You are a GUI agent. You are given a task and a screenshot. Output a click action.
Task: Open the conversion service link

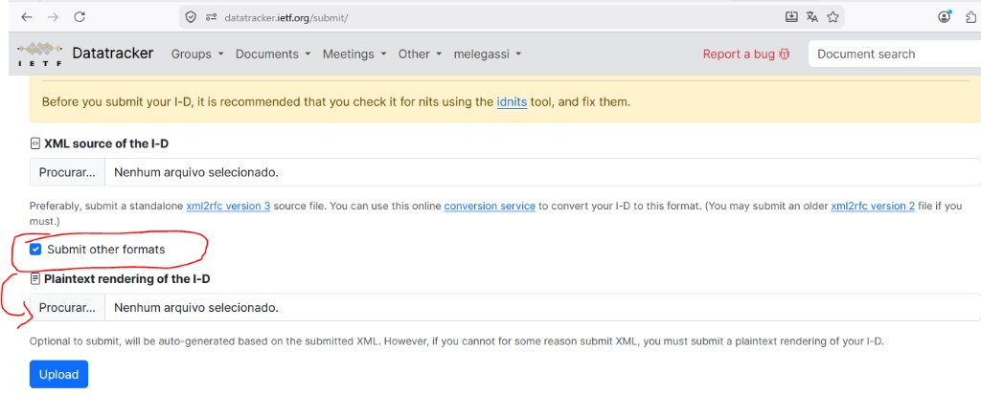(490, 206)
